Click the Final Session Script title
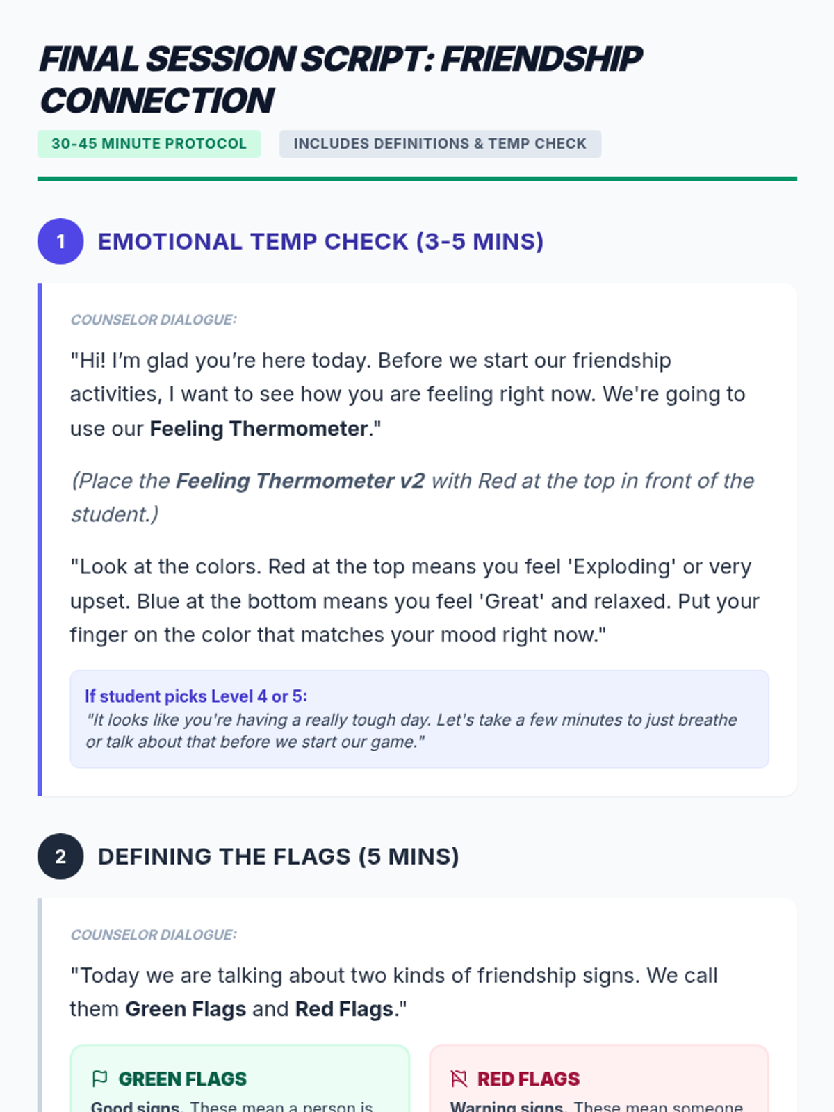The image size is (834, 1112). pos(341,79)
